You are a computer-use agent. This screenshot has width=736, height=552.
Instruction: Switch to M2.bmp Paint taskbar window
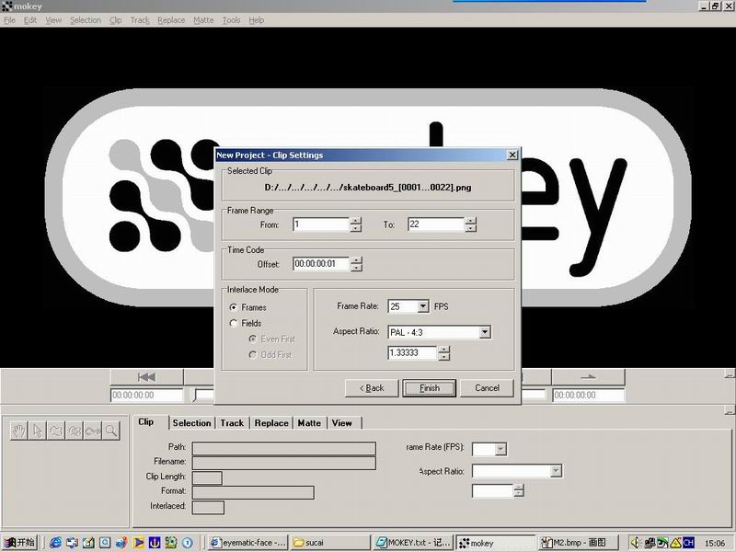click(578, 543)
